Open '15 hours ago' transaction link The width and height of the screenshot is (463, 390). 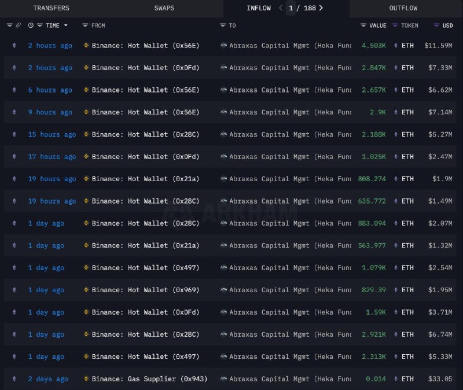click(52, 134)
